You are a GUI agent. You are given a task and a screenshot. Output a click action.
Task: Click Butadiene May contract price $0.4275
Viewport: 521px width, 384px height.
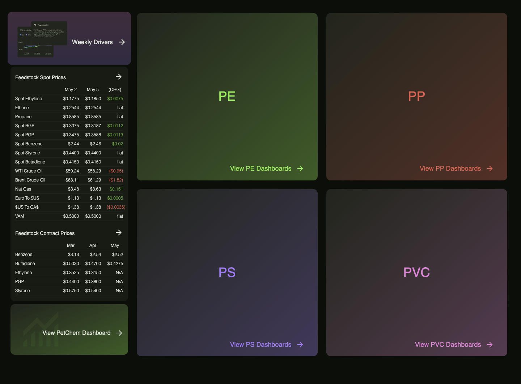coord(115,264)
